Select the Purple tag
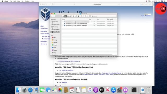This screenshot has height=94, width=167. click(54, 50)
